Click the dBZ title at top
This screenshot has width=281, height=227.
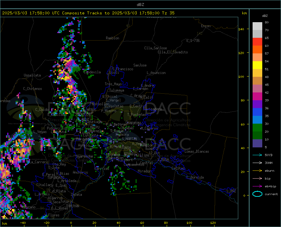pyautogui.click(x=140, y=5)
